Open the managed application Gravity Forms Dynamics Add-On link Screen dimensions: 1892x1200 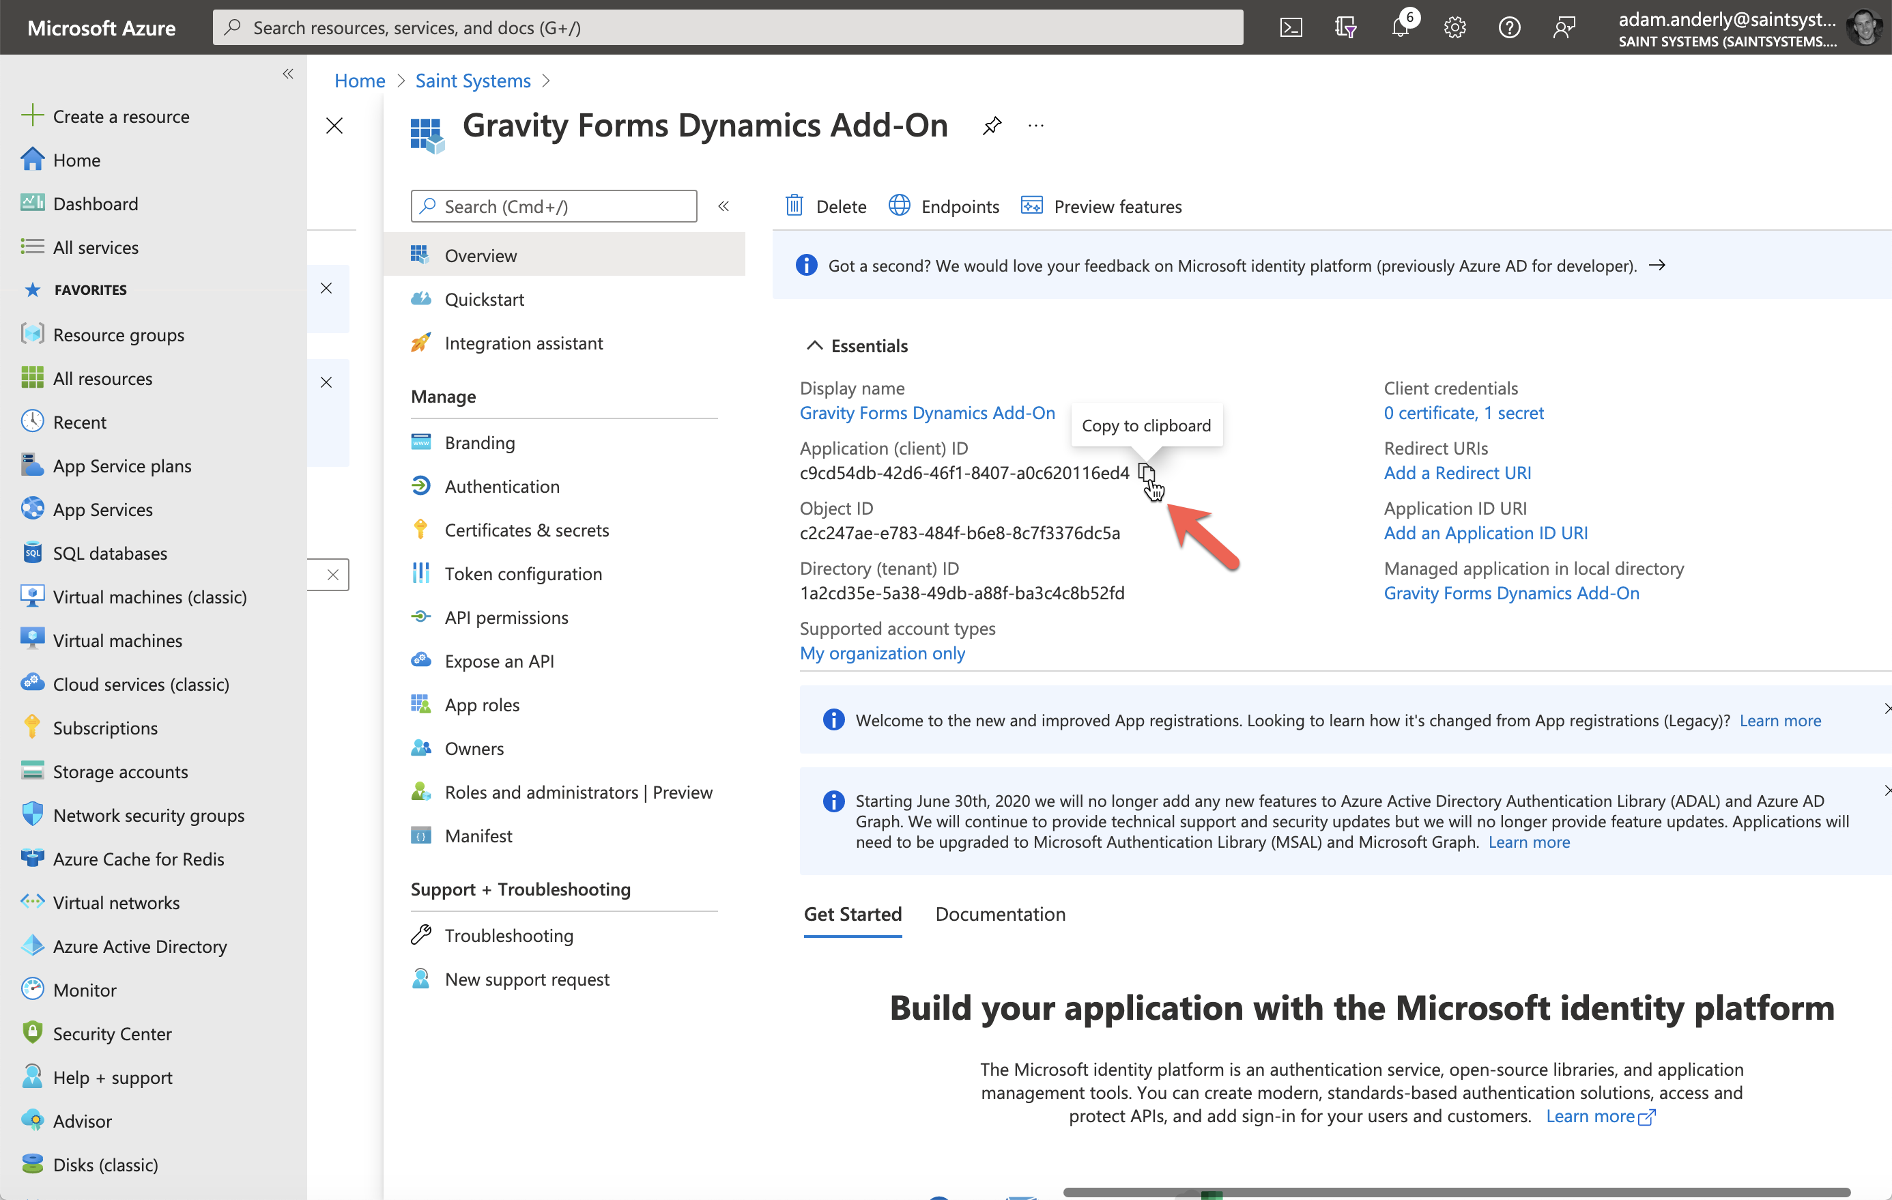coord(1511,592)
